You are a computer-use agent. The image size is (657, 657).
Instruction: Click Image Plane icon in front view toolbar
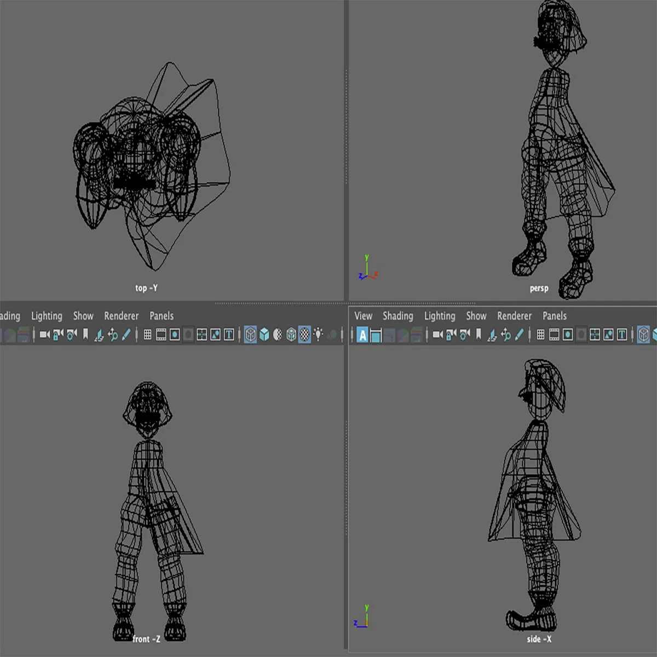[99, 335]
